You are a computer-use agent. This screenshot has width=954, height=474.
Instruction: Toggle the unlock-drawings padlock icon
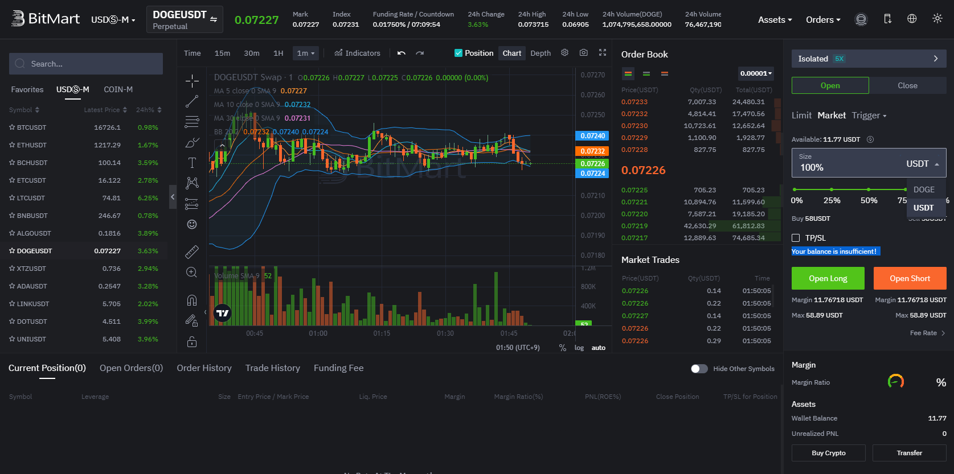(x=192, y=341)
